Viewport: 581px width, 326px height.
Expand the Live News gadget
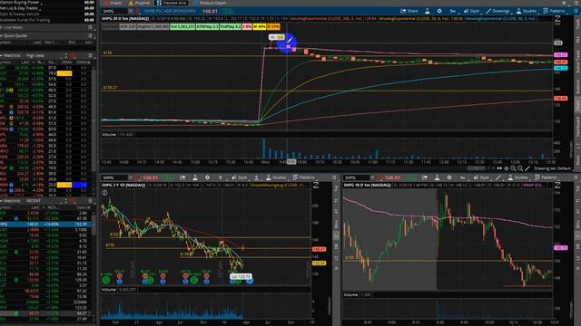pos(2,27)
